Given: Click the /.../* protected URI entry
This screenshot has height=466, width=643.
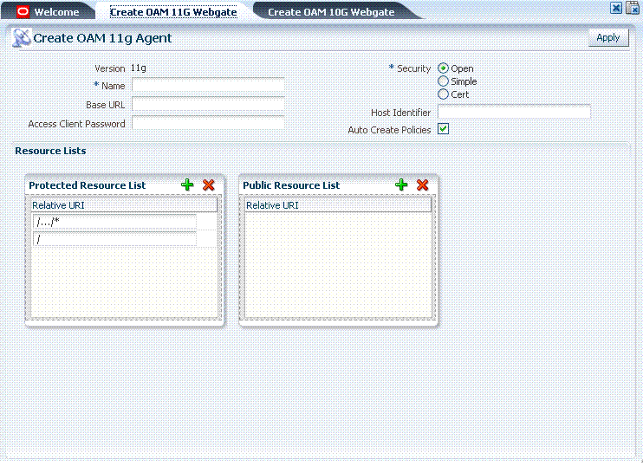Looking at the screenshot, I should point(114,222).
